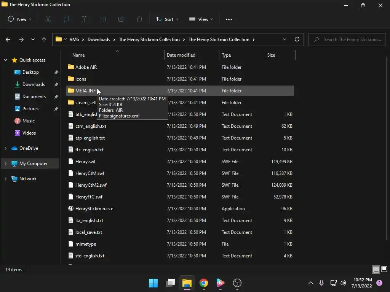This screenshot has height=292, width=390.
Task: Sort by Date modified column header
Action: click(x=181, y=55)
